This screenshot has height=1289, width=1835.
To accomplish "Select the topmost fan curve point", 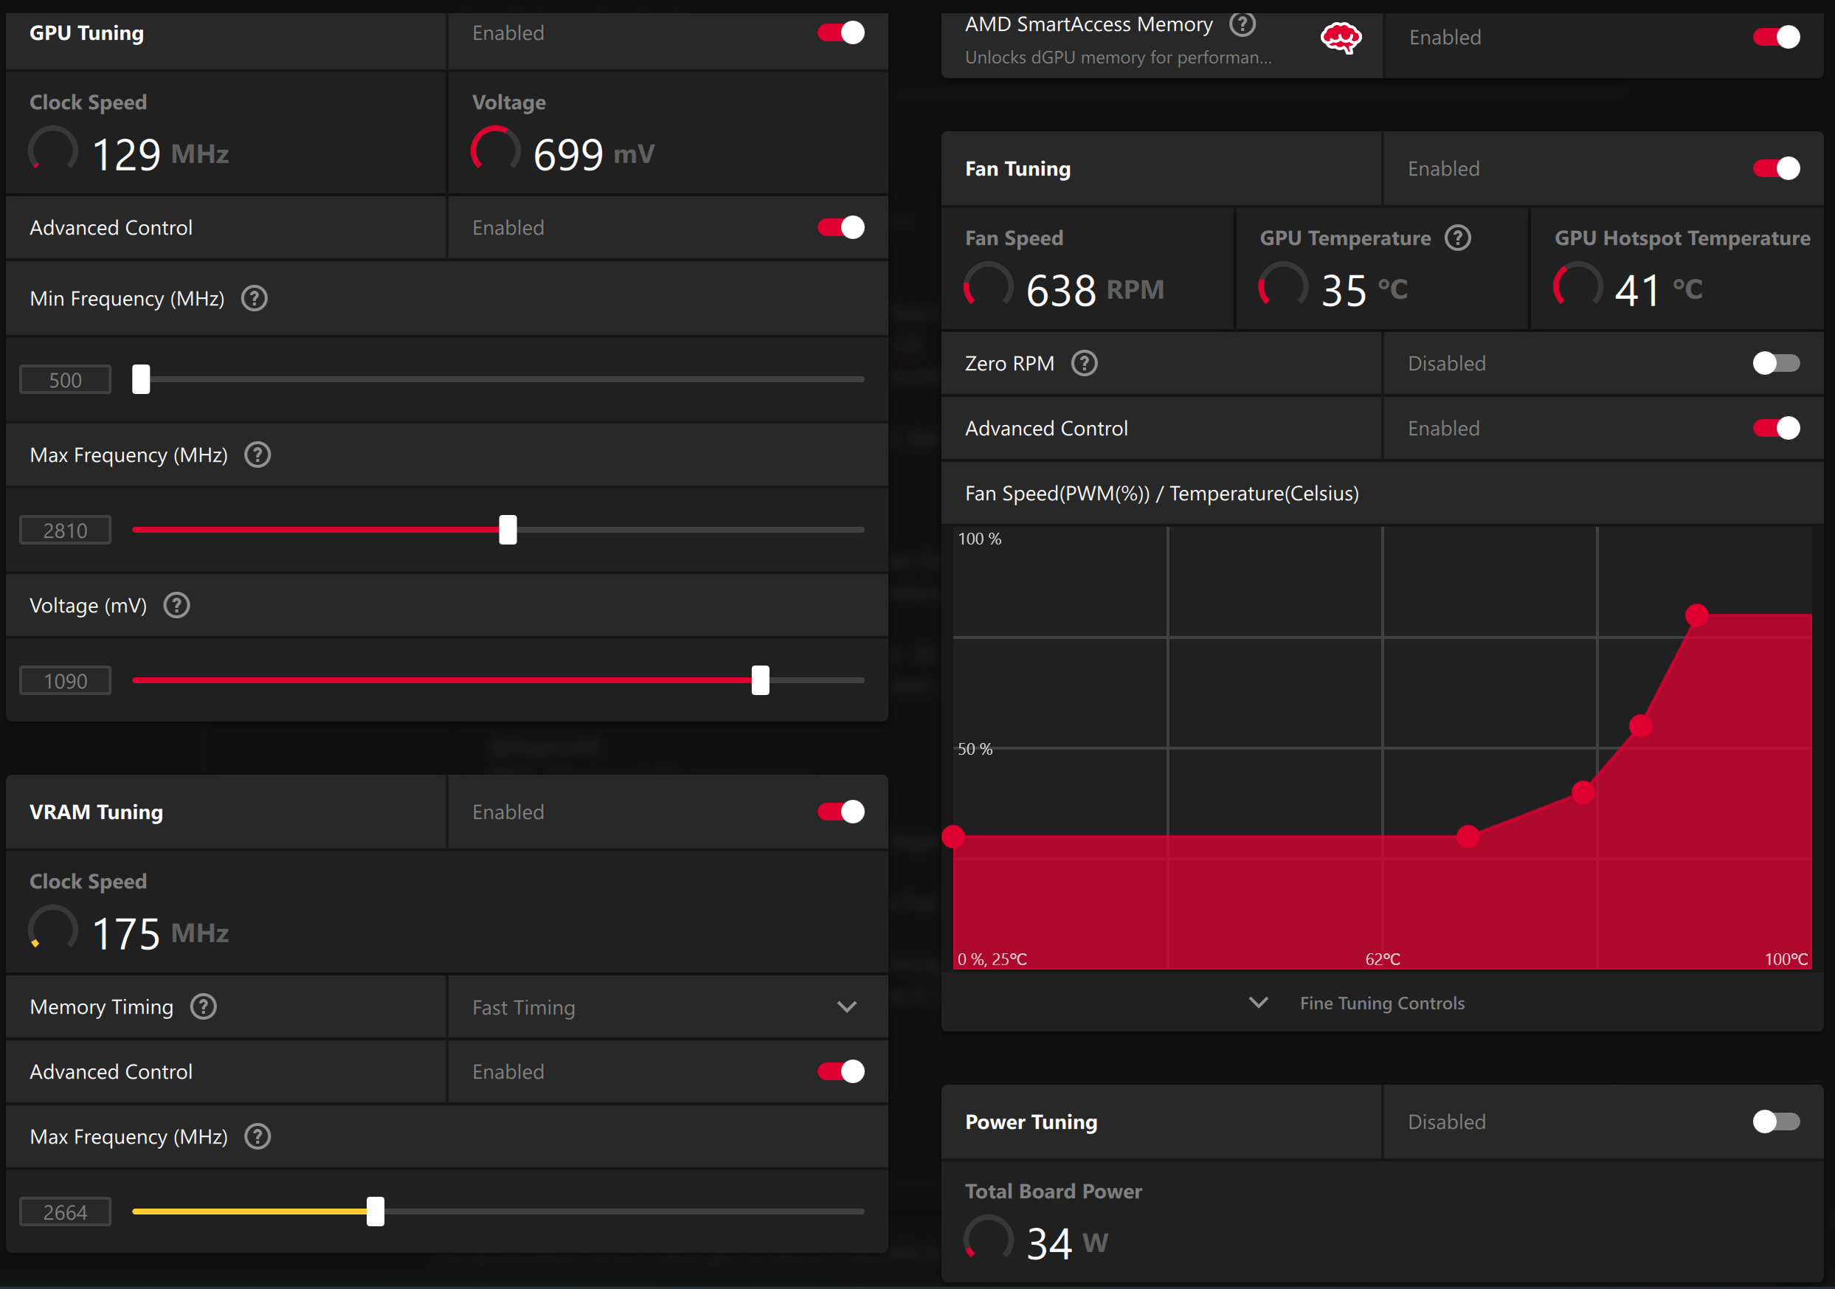I will click(1697, 615).
